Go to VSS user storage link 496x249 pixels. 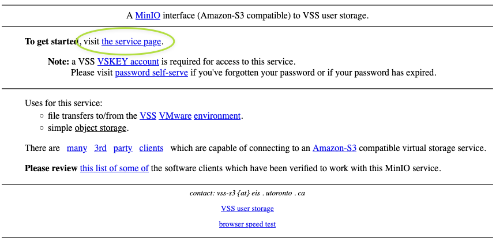coord(247,209)
